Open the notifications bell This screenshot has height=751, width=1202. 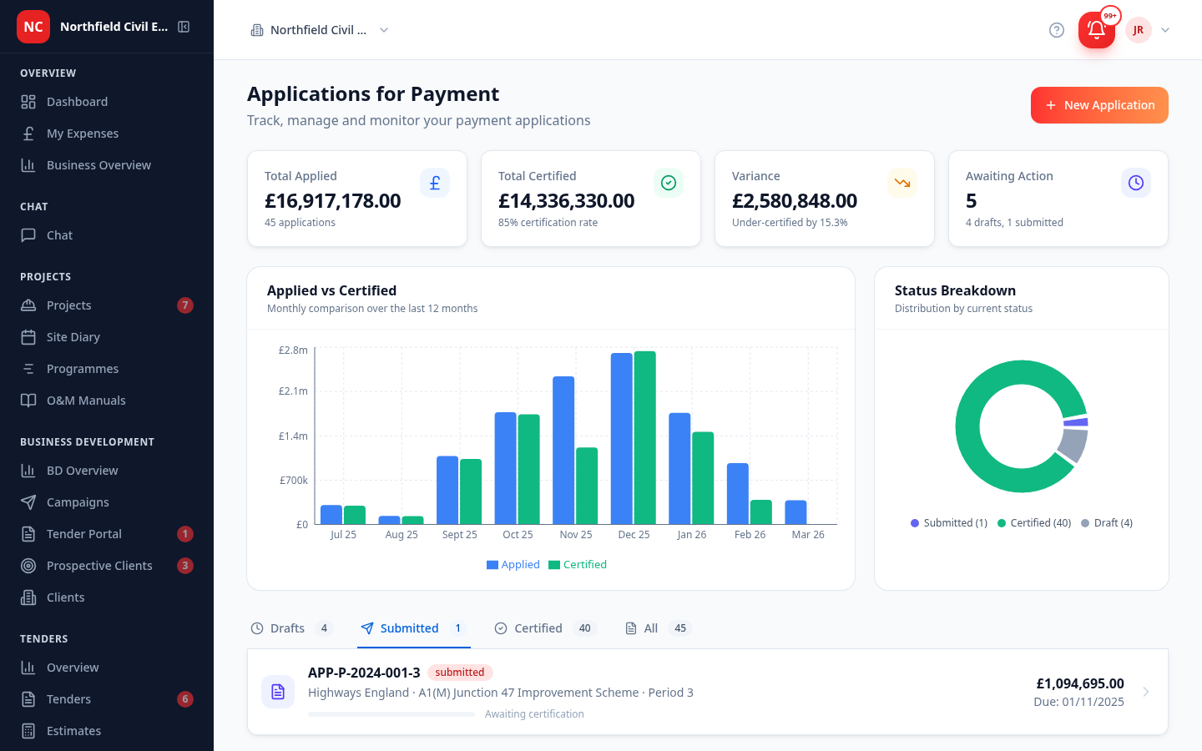point(1097,30)
